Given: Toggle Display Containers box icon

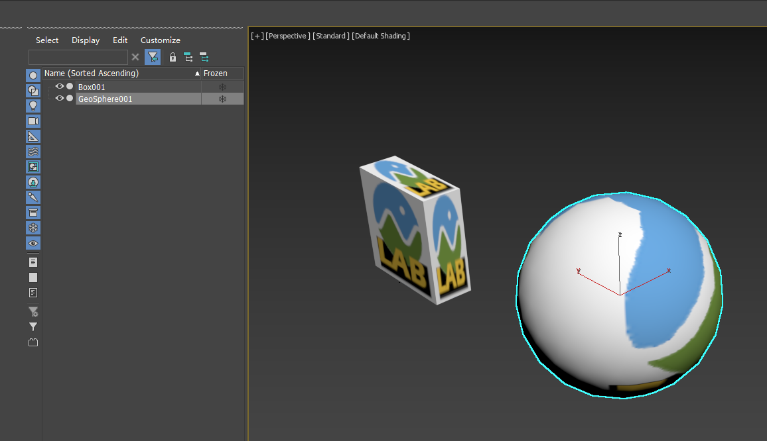Looking at the screenshot, I should 33,213.
